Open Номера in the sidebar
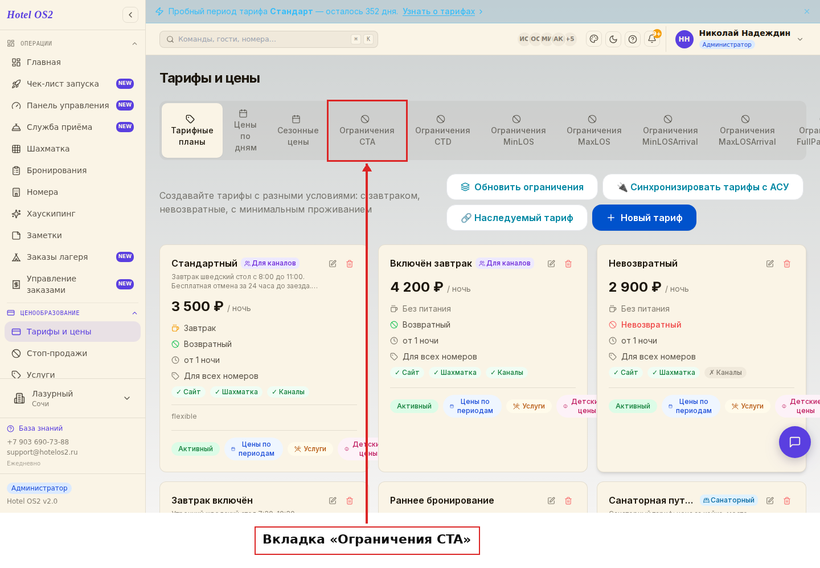Screen dimensions: 820x568 point(72,192)
